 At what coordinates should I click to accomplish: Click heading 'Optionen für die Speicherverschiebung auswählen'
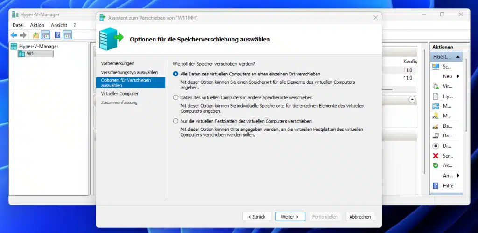point(200,39)
